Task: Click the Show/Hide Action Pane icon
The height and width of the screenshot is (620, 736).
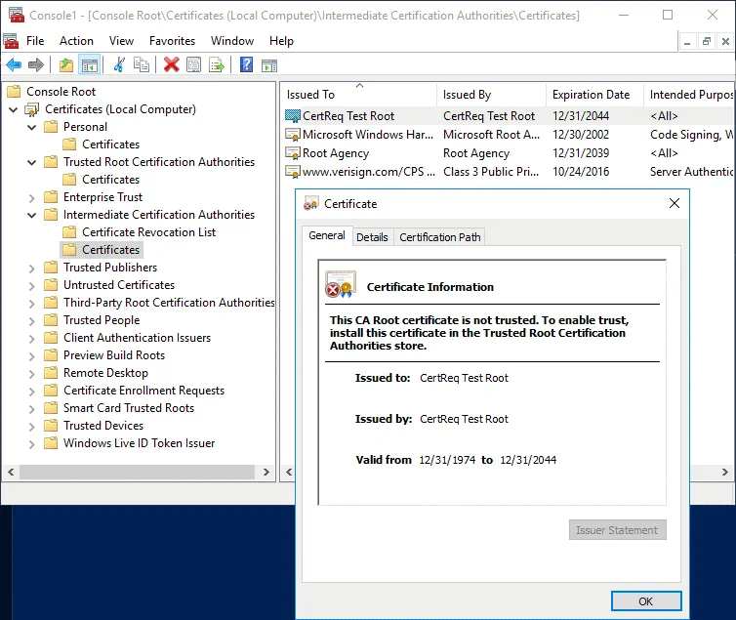Action: pos(269,65)
